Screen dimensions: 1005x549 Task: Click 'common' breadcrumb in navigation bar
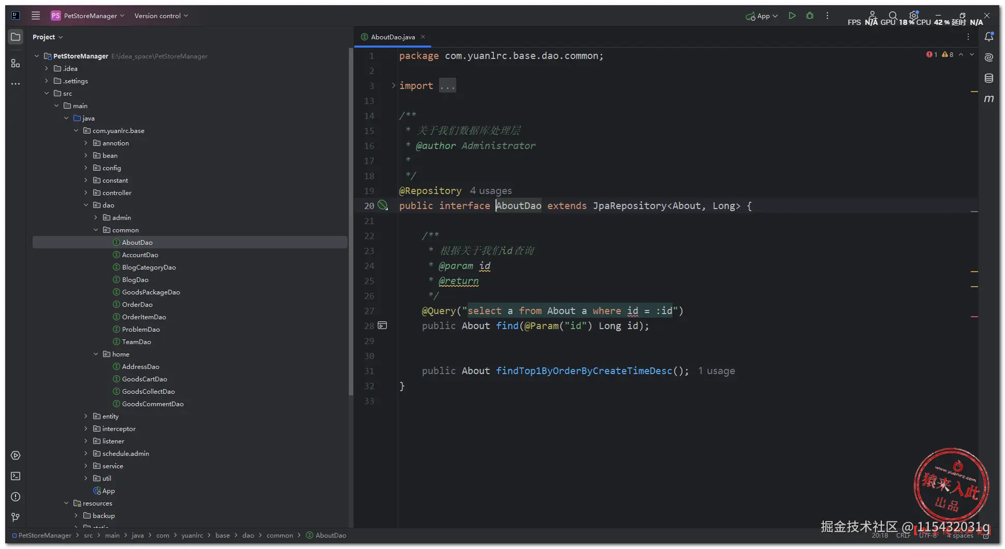pos(280,536)
